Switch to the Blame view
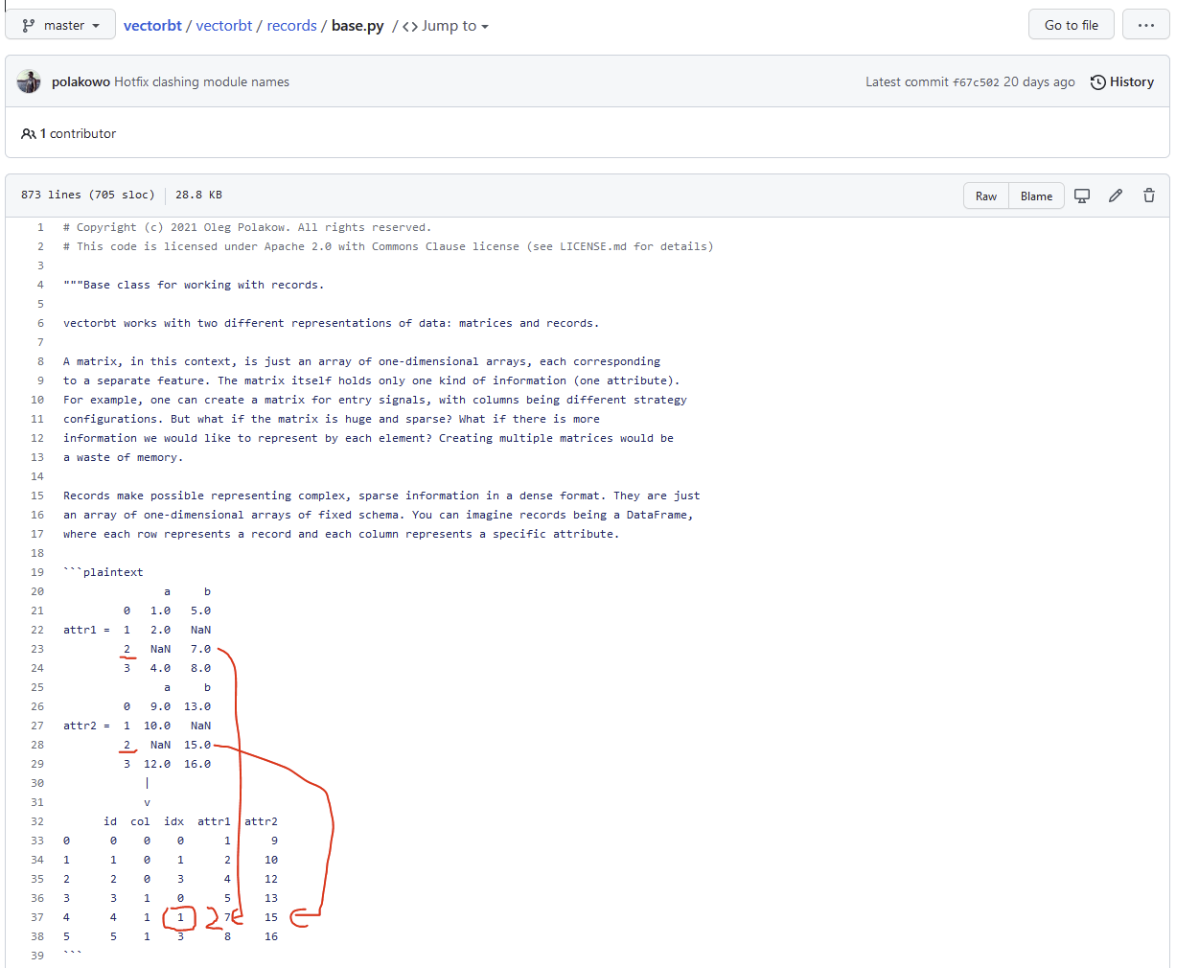Image resolution: width=1199 pixels, height=968 pixels. [1036, 196]
